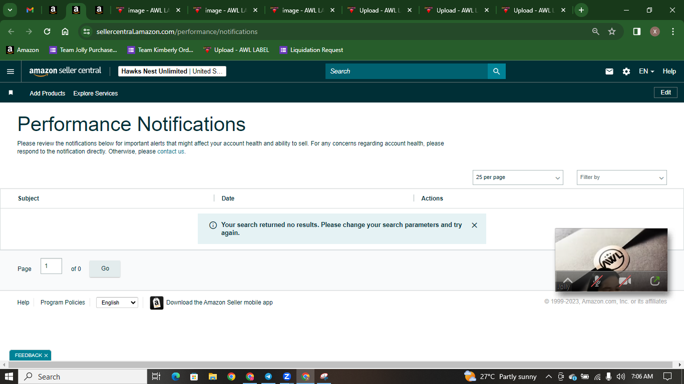Screen dimensions: 684x384
Task: Open the Liquidation Request bookmark
Action: pyautogui.click(x=311, y=50)
